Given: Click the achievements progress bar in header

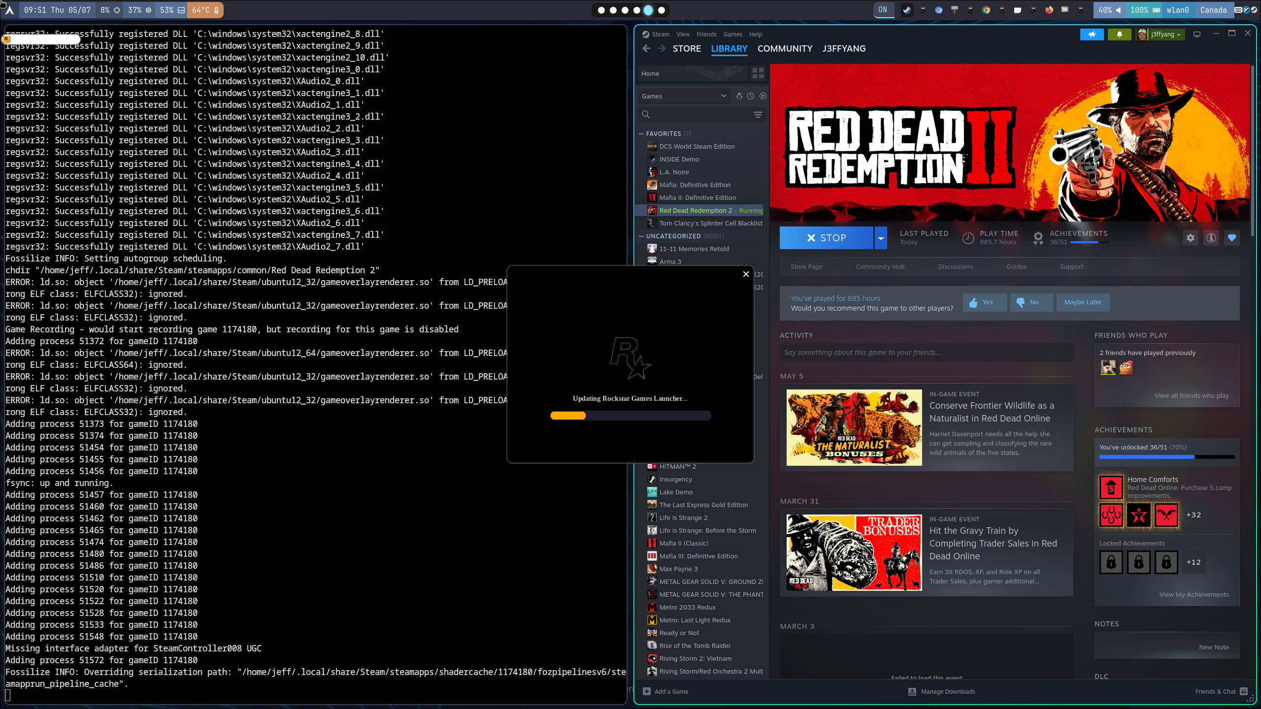Looking at the screenshot, I should [x=1089, y=242].
